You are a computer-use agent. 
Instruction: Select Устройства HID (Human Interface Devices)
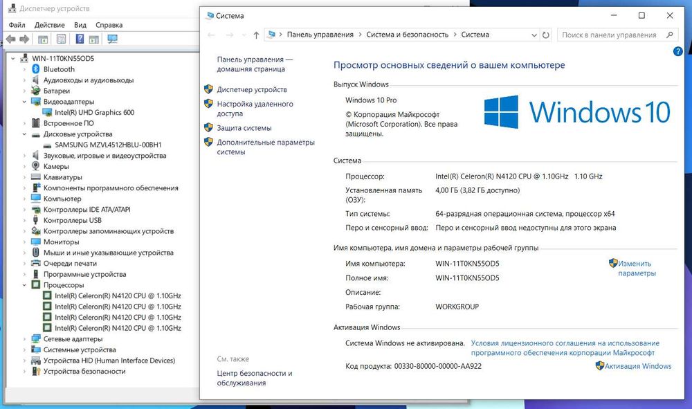(109, 361)
